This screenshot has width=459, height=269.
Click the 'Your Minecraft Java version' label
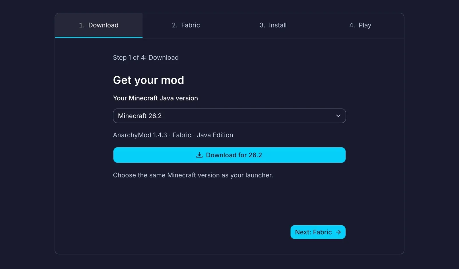(155, 98)
